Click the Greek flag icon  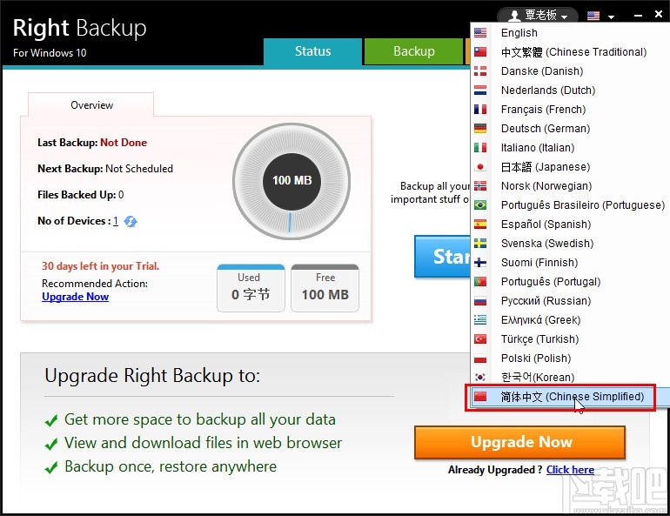click(480, 320)
